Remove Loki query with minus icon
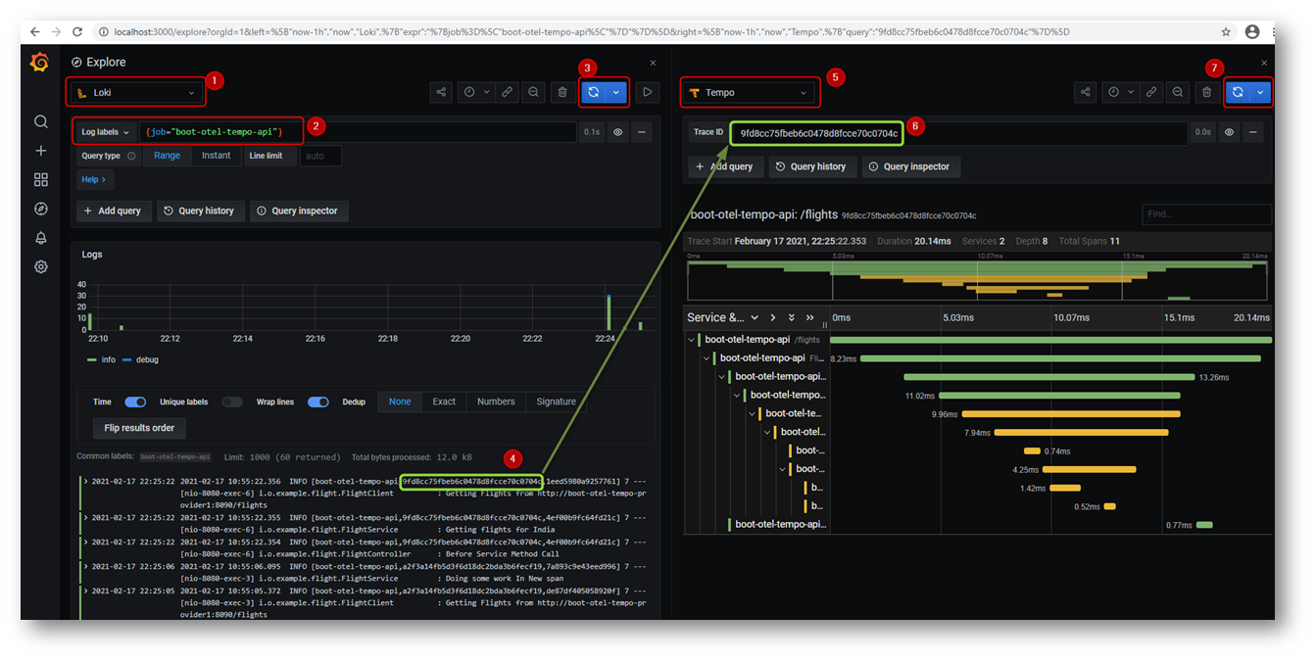The width and height of the screenshot is (1316, 661). tap(642, 131)
